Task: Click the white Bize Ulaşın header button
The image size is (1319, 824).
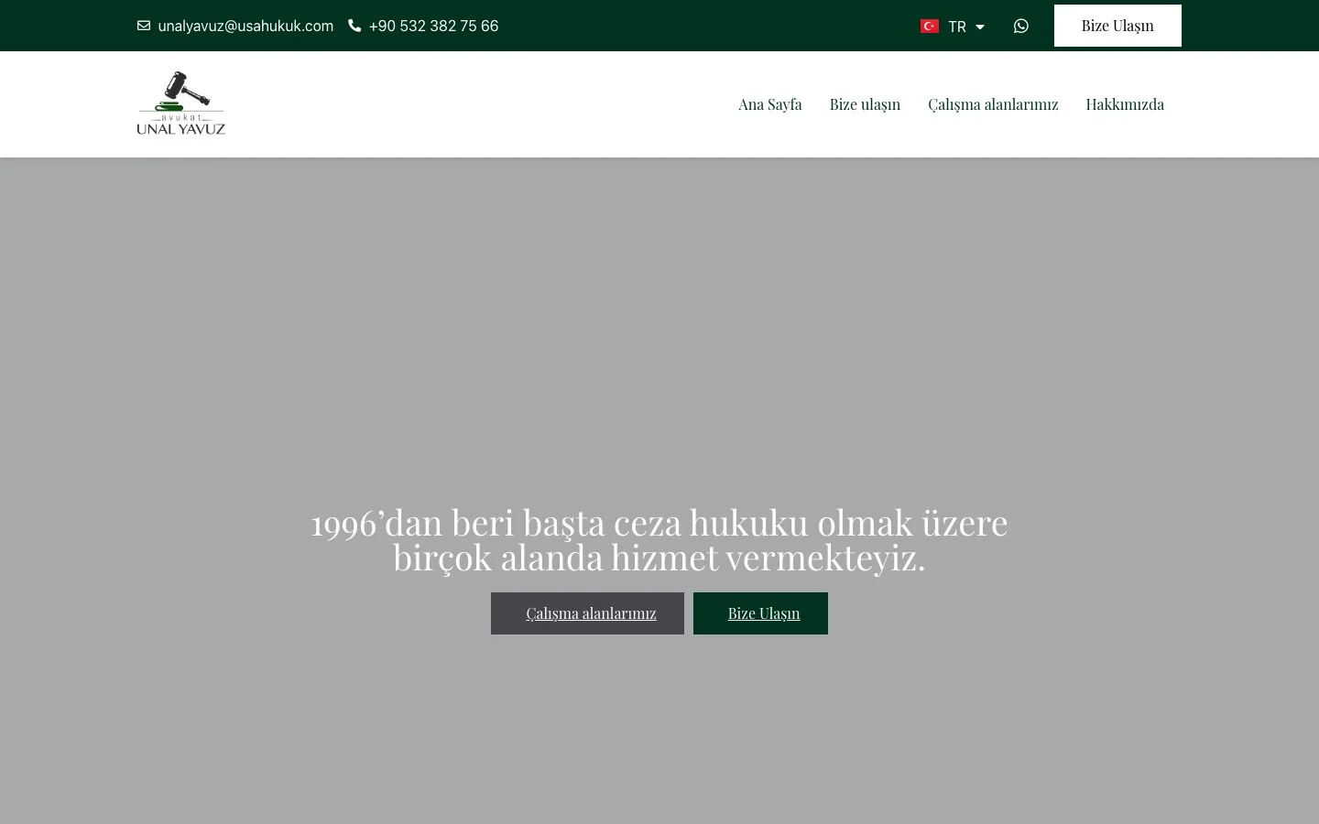Action: click(1117, 26)
